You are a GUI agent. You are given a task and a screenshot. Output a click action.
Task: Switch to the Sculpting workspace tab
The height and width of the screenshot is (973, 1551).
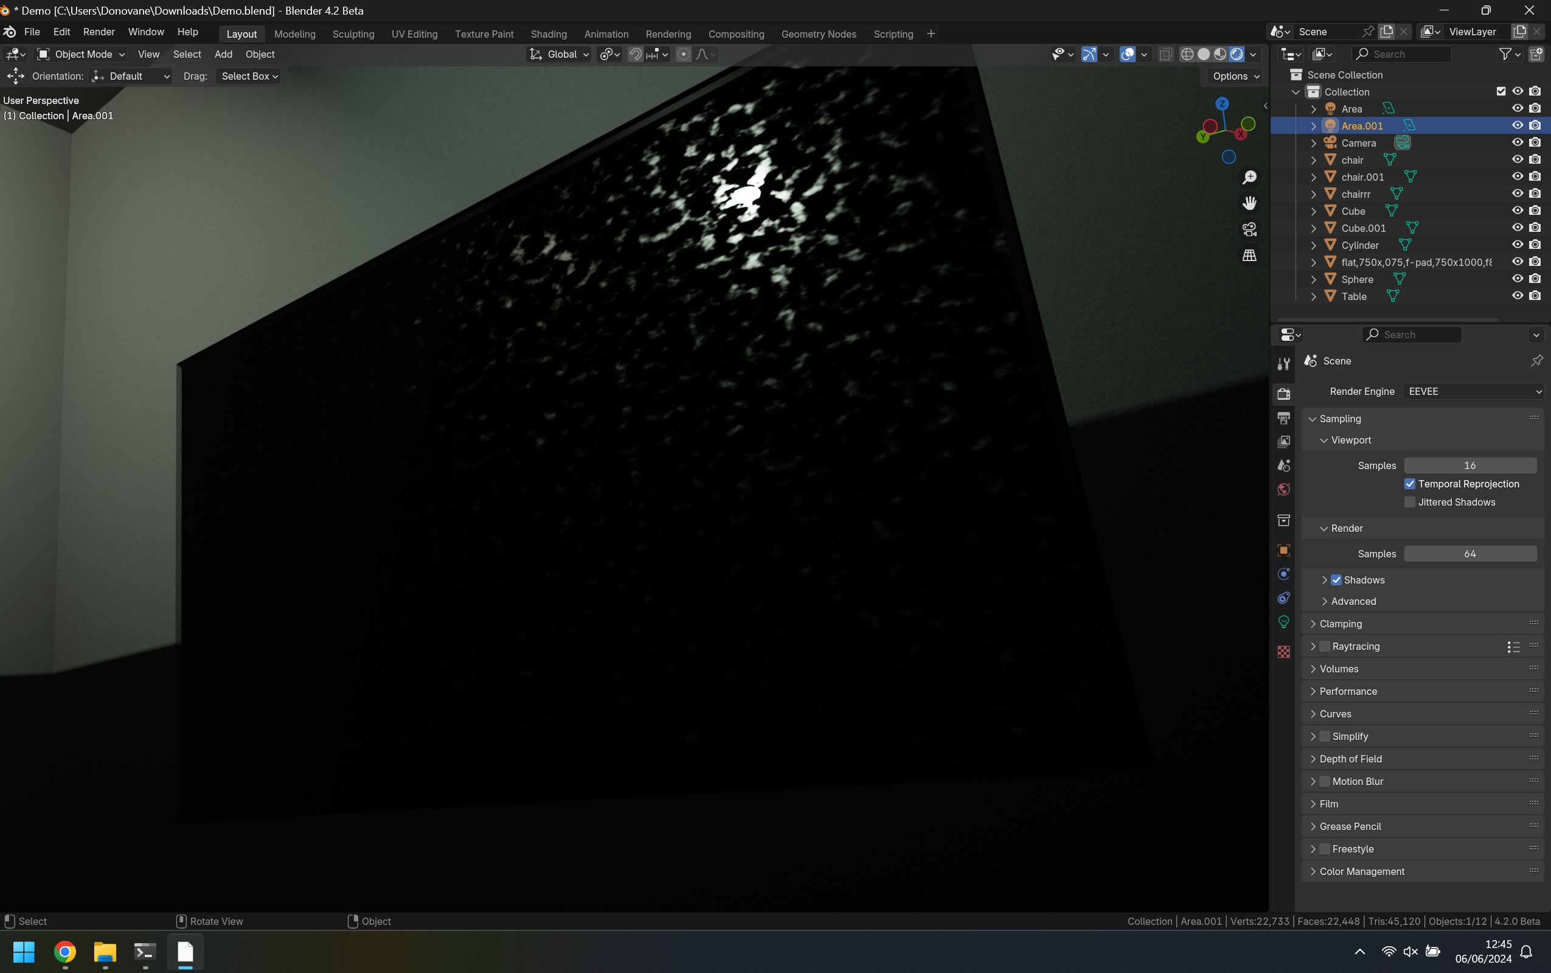353,34
